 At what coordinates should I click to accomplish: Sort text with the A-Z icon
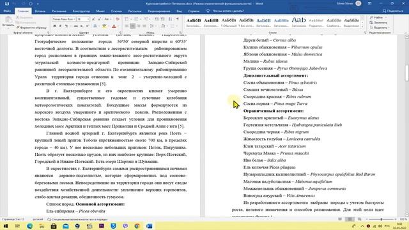tap(170, 19)
